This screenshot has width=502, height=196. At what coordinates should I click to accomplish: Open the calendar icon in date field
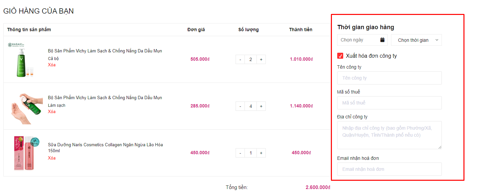click(382, 40)
